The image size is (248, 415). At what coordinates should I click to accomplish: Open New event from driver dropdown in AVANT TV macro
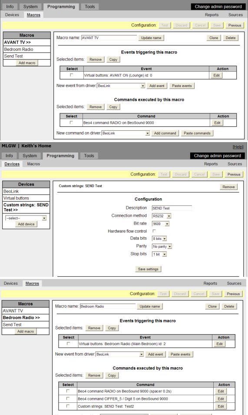121,86
